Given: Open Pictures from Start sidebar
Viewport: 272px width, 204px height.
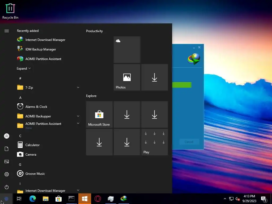Looking at the screenshot, I should 7,161.
